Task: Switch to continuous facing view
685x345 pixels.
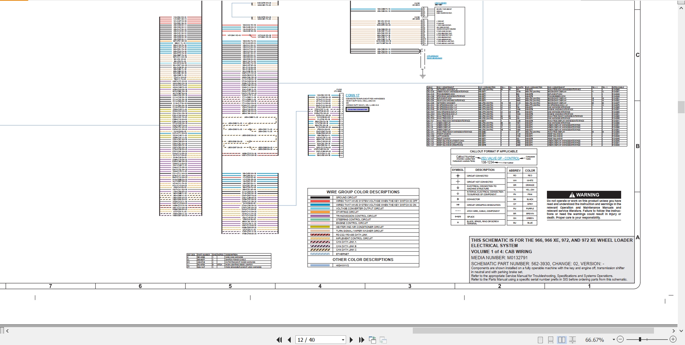Action: 572,340
